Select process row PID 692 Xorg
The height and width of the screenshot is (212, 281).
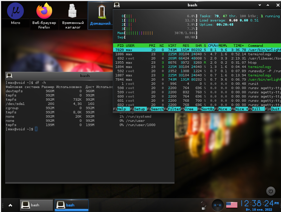(197, 58)
